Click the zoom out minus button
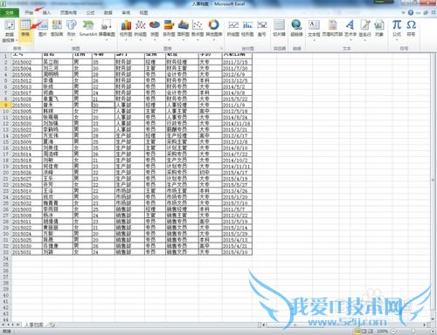This screenshot has width=437, height=335. pyautogui.click(x=393, y=331)
